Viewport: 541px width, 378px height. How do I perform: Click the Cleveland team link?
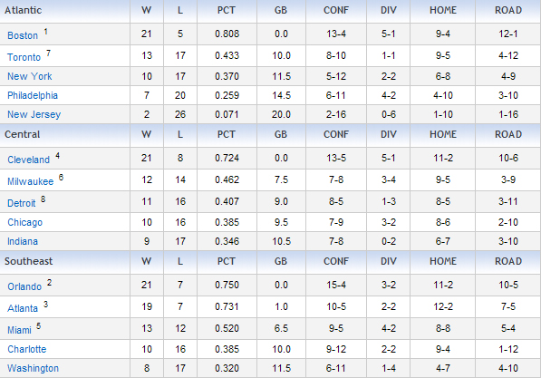click(29, 160)
